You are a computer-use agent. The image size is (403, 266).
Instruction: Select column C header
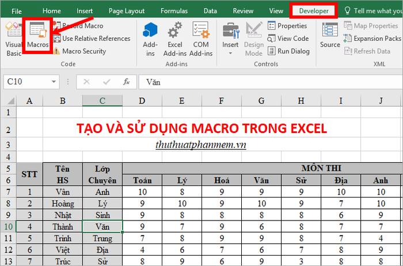pos(102,101)
